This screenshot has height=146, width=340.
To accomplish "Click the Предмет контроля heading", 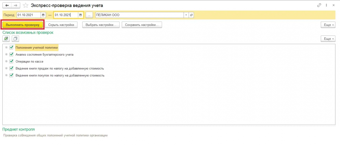I will click(19, 129).
